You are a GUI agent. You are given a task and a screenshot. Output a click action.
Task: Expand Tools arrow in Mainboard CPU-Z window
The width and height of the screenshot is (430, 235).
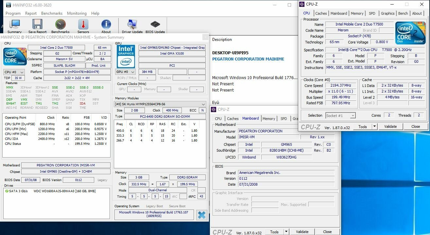pos(286,232)
